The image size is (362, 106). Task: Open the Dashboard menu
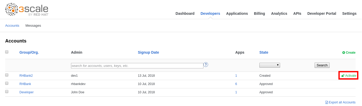tap(185, 13)
